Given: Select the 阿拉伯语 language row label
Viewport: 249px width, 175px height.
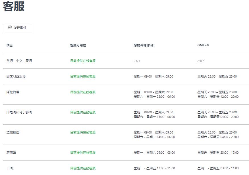Looking at the screenshot, I should [13, 92].
